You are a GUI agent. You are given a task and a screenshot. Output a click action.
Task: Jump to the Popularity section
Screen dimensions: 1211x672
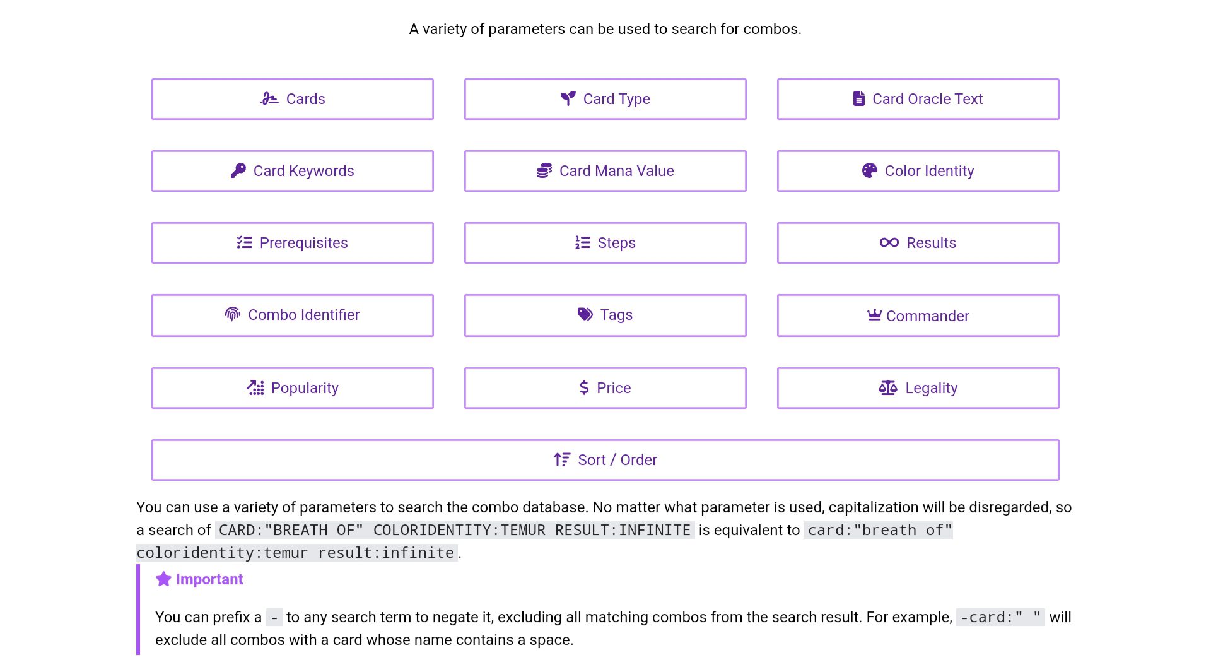click(292, 388)
